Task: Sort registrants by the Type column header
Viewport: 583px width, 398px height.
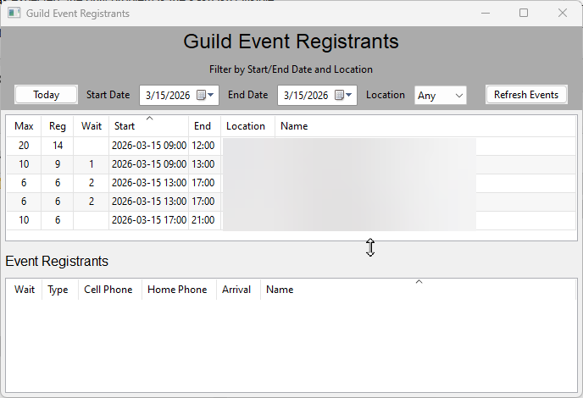Action: tap(58, 290)
